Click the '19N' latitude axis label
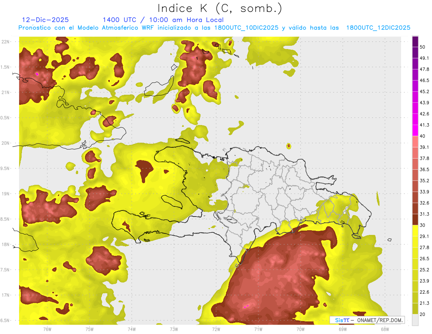Screen dimensions: 432x334 point(5,193)
